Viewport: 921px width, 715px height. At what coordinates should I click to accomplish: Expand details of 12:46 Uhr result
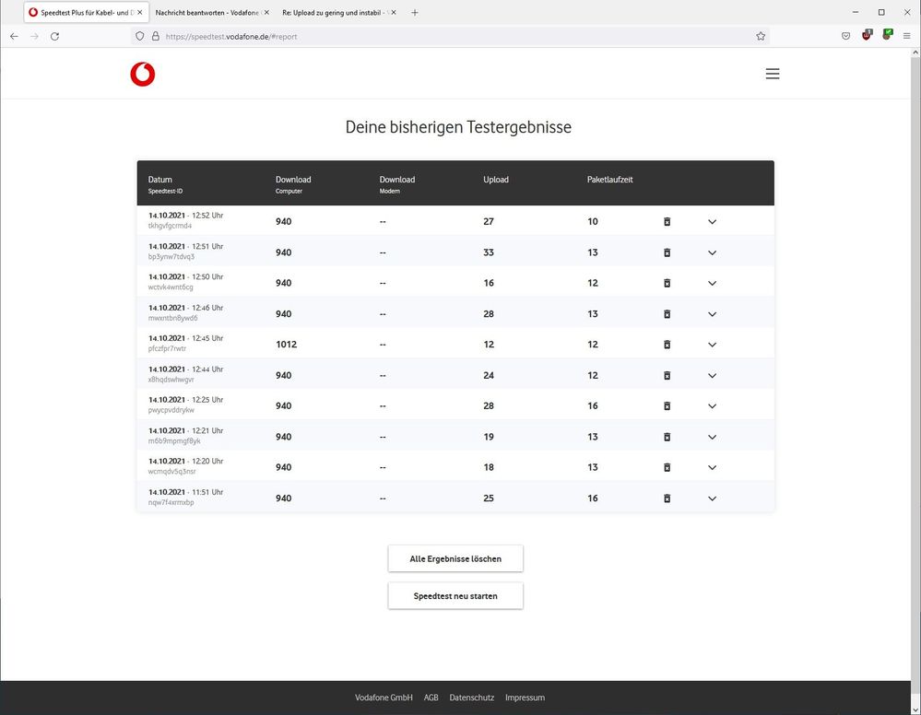[712, 314]
